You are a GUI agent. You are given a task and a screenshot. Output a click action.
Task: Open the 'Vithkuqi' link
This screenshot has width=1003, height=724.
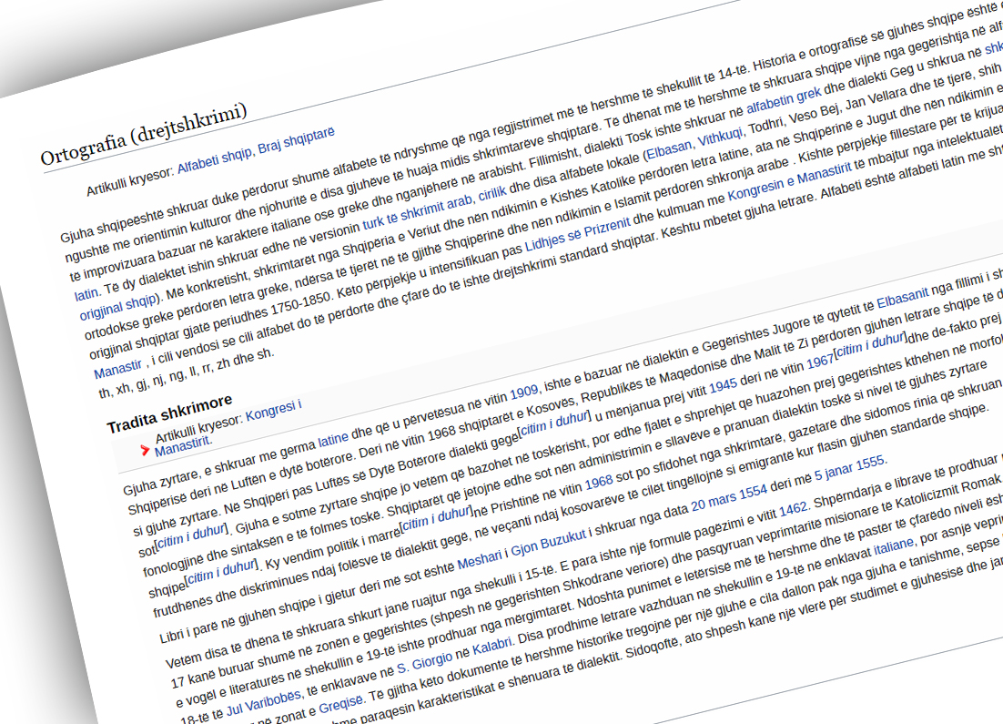pos(720,137)
